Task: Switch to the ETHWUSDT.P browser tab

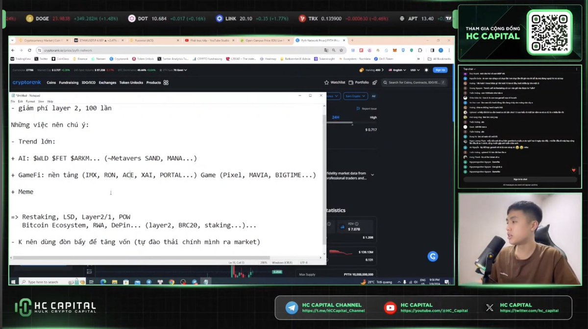Action: coord(98,40)
